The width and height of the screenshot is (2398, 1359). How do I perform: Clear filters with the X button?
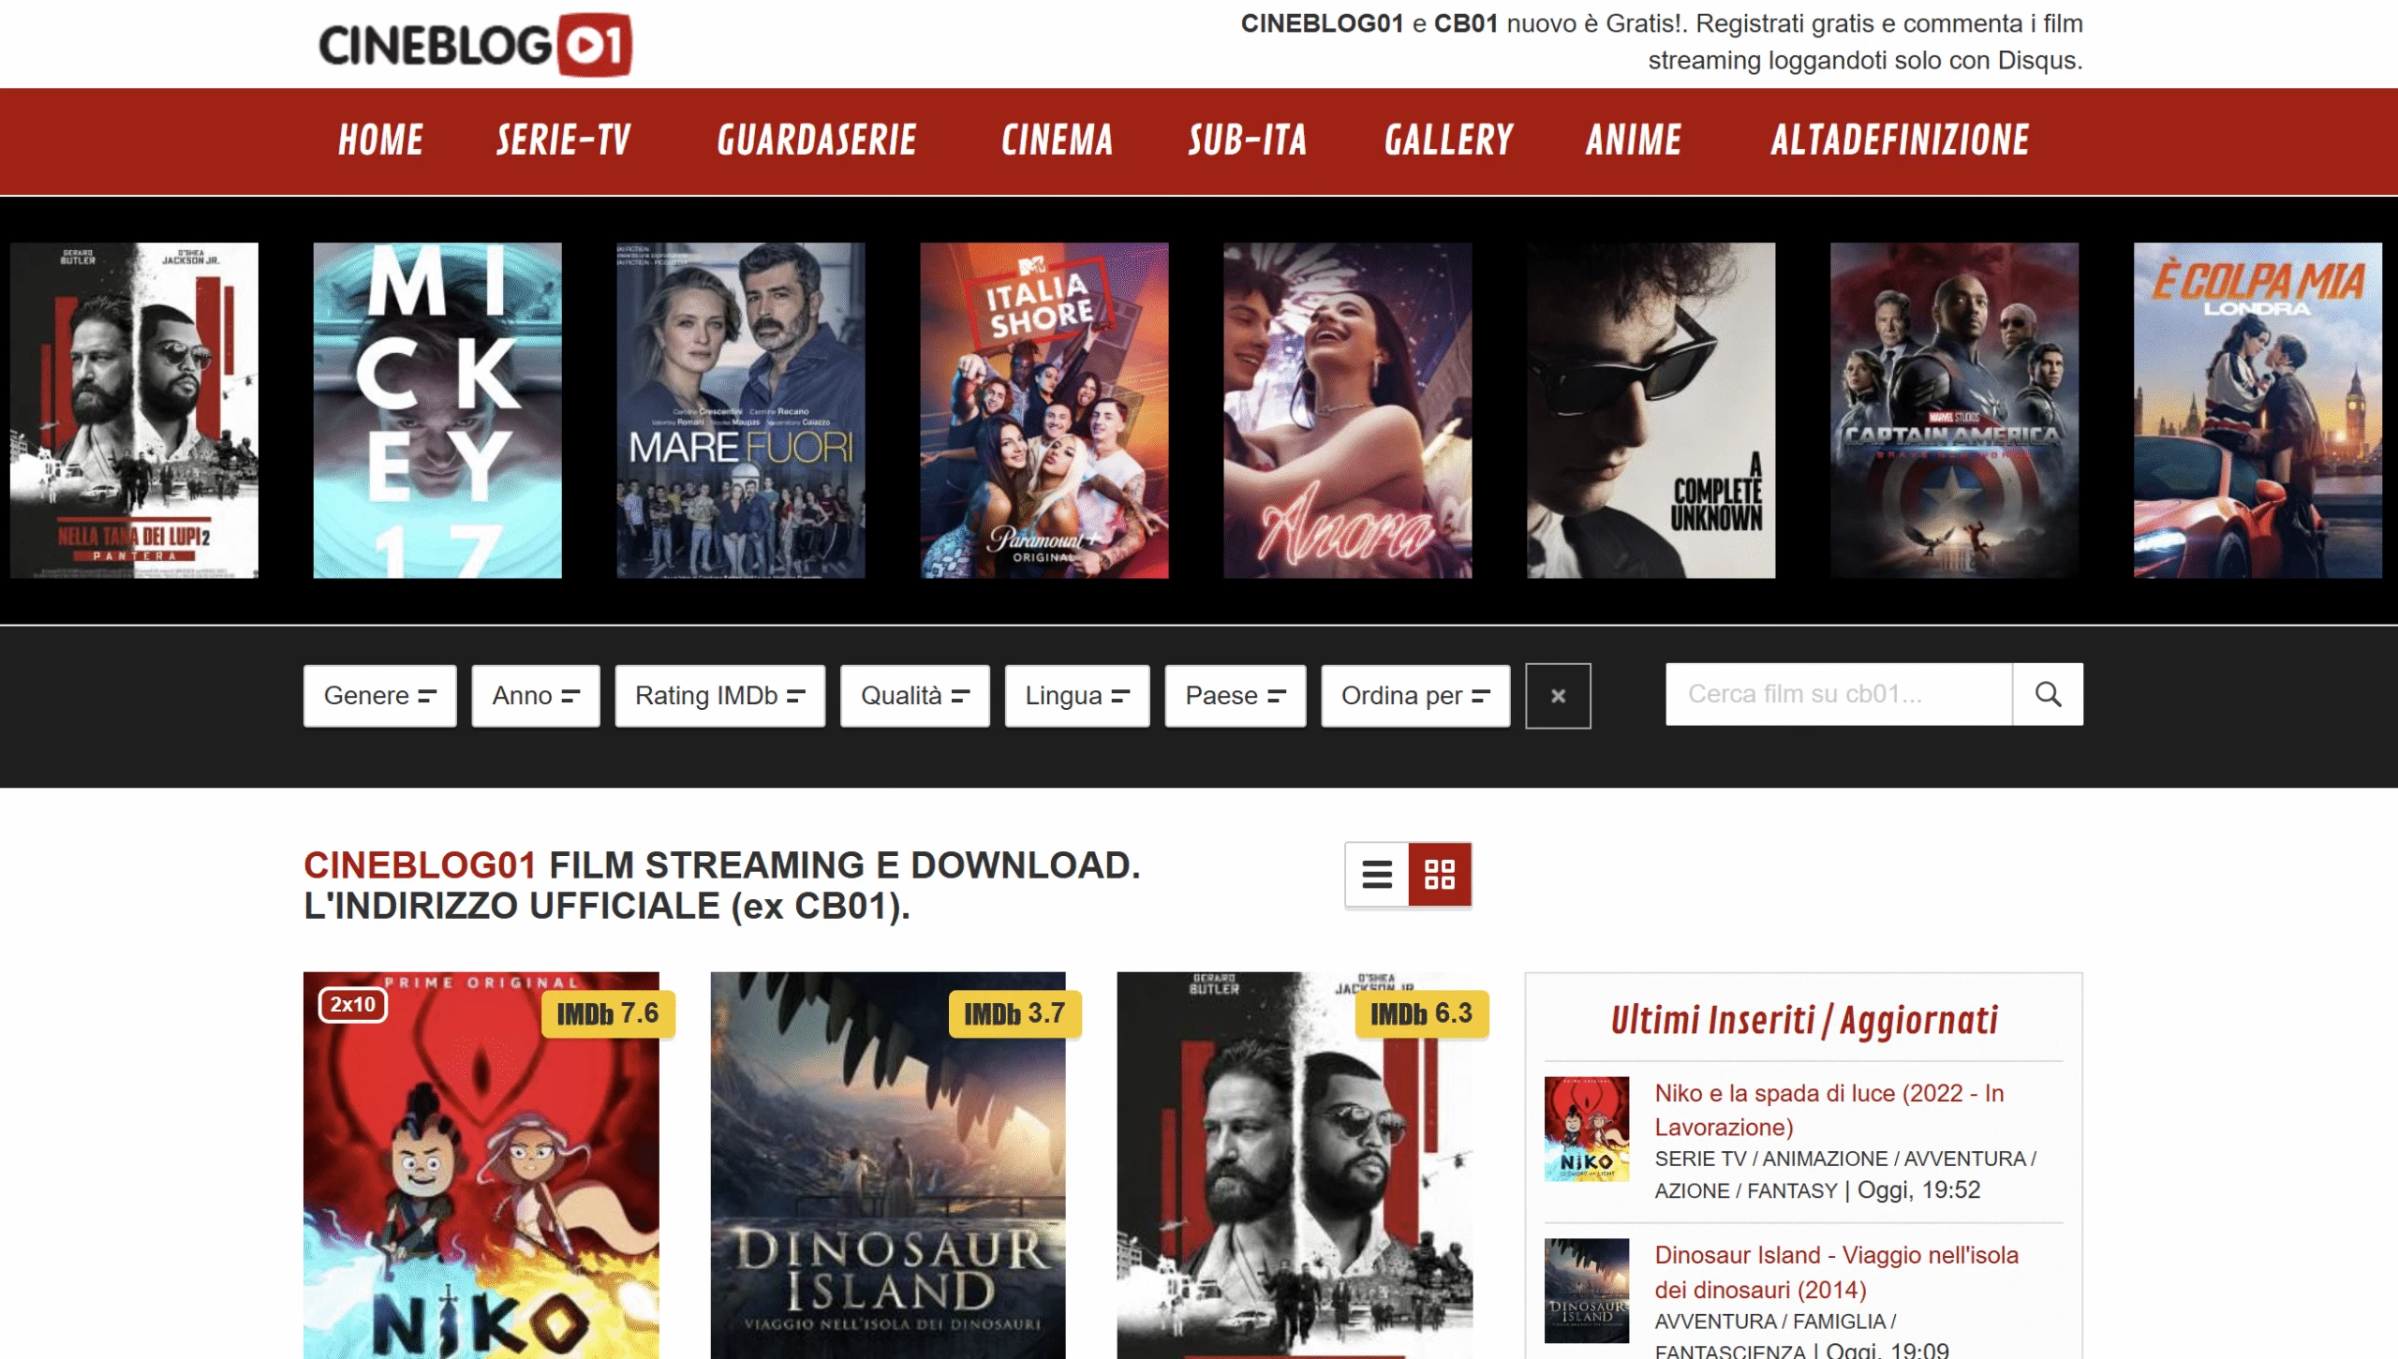tap(1558, 696)
